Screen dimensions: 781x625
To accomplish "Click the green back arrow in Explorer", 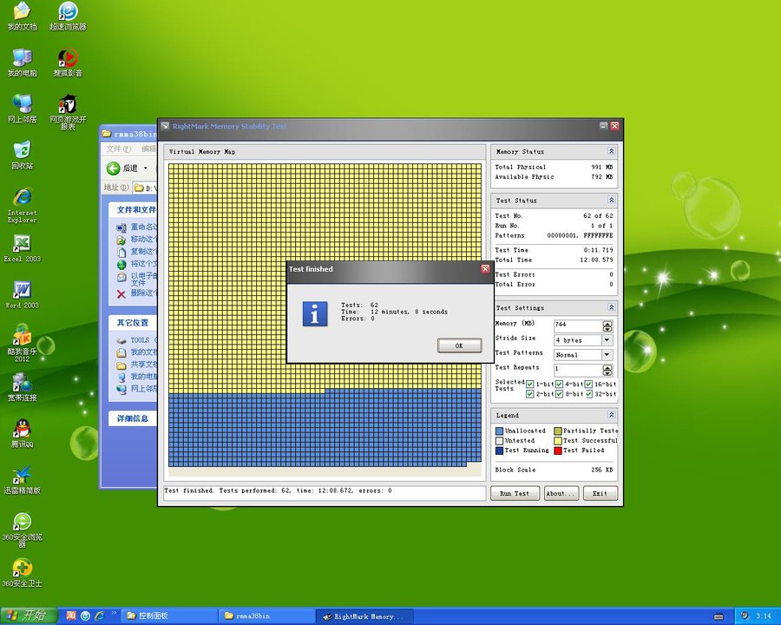I will click(x=113, y=168).
